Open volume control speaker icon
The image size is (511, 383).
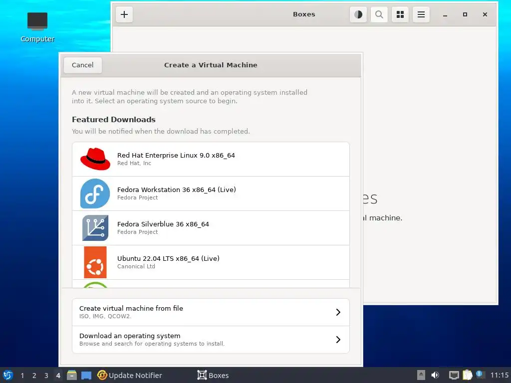(x=435, y=375)
